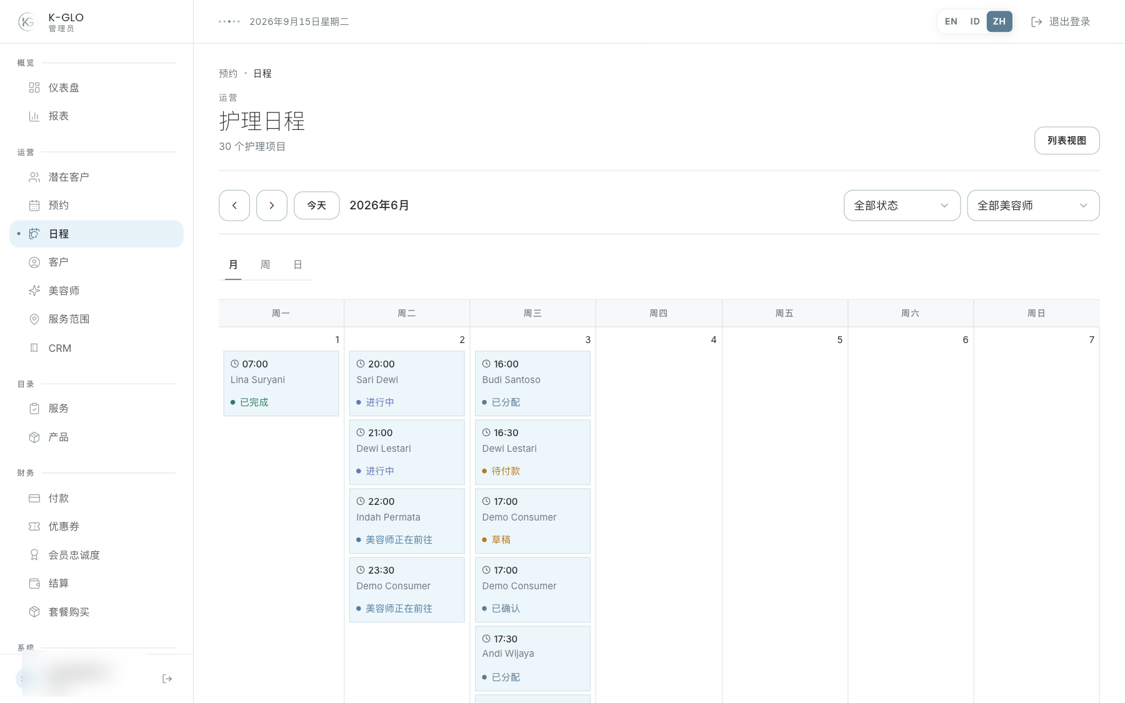Click the 潜在客户 people icon
The width and height of the screenshot is (1125, 703).
(34, 177)
